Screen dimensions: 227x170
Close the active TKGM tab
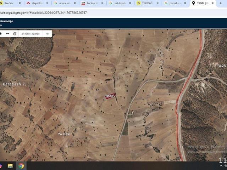[x=213, y=3]
